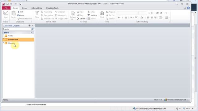The width and height of the screenshot is (198, 111).
Task: Open the Delete dropdown arrow
Action: [x=86, y=18]
